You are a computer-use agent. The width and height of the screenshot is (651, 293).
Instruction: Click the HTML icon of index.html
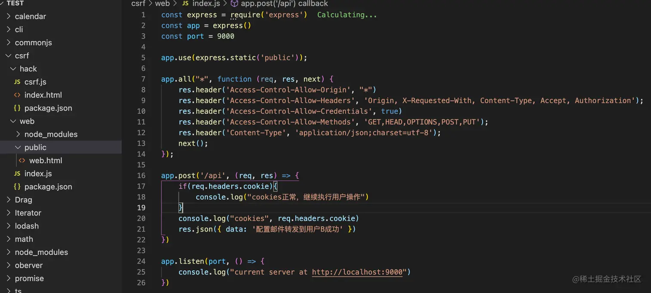tap(17, 95)
